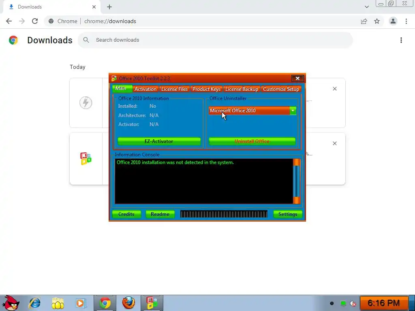
Task: Open the Chrome tab search chevron
Action: (366, 7)
